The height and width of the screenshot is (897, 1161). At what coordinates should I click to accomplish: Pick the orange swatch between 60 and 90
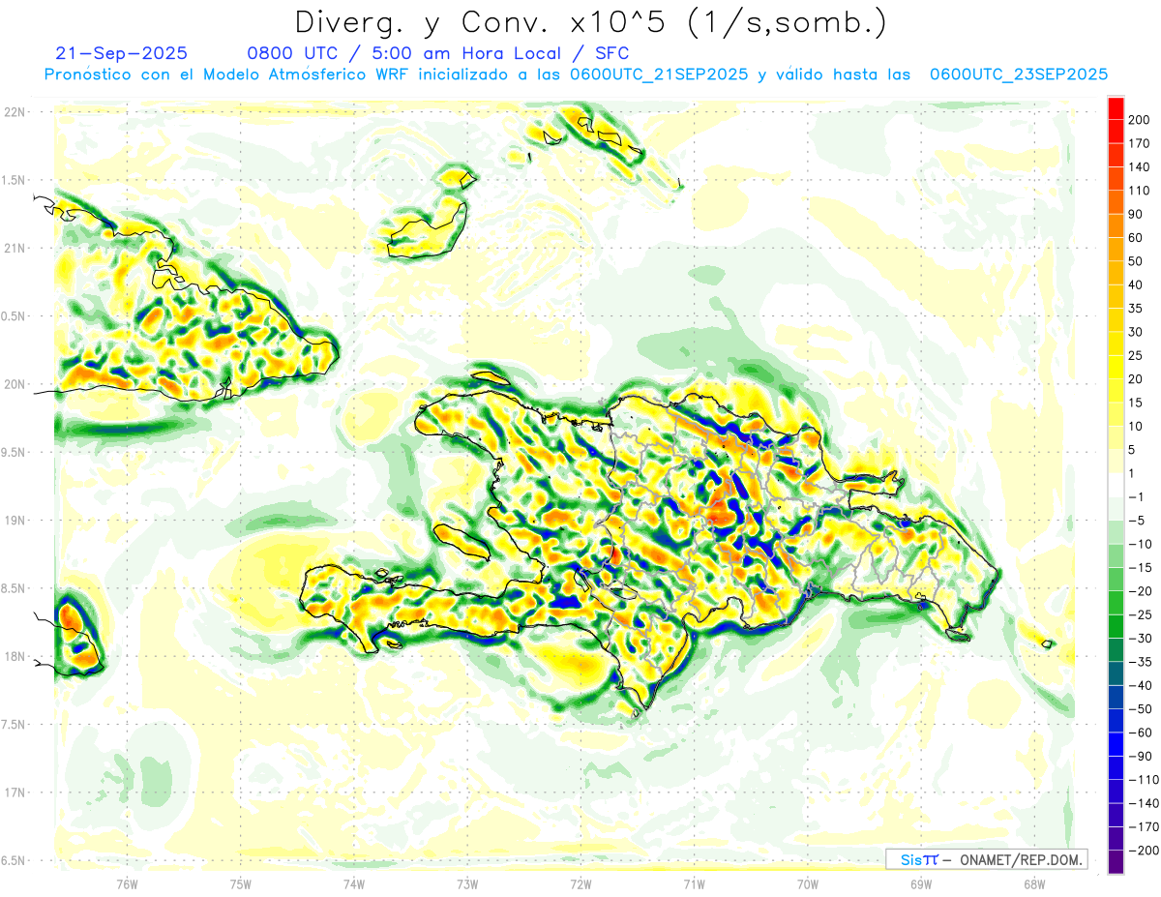point(1116,225)
